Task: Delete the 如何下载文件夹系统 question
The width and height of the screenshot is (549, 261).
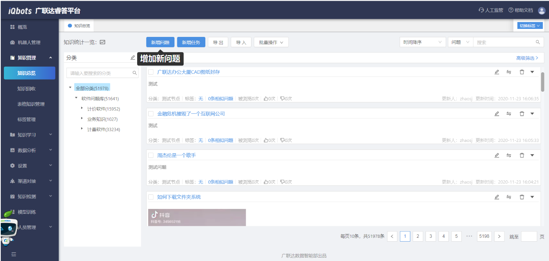Action: click(522, 197)
